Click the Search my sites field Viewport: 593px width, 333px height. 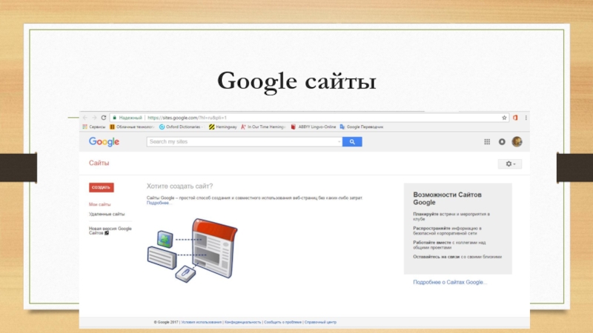tap(242, 141)
